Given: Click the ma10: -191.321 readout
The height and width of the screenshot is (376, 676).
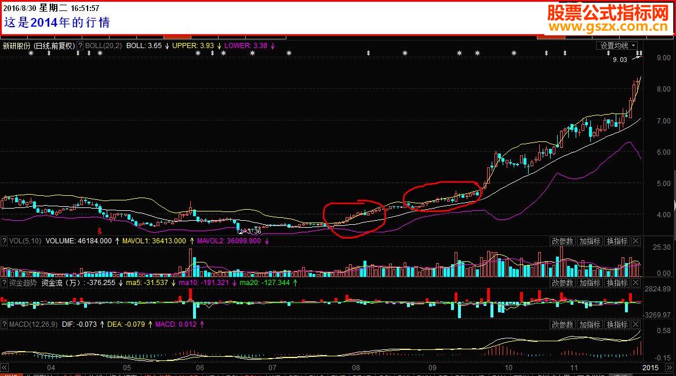Looking at the screenshot, I should (204, 283).
